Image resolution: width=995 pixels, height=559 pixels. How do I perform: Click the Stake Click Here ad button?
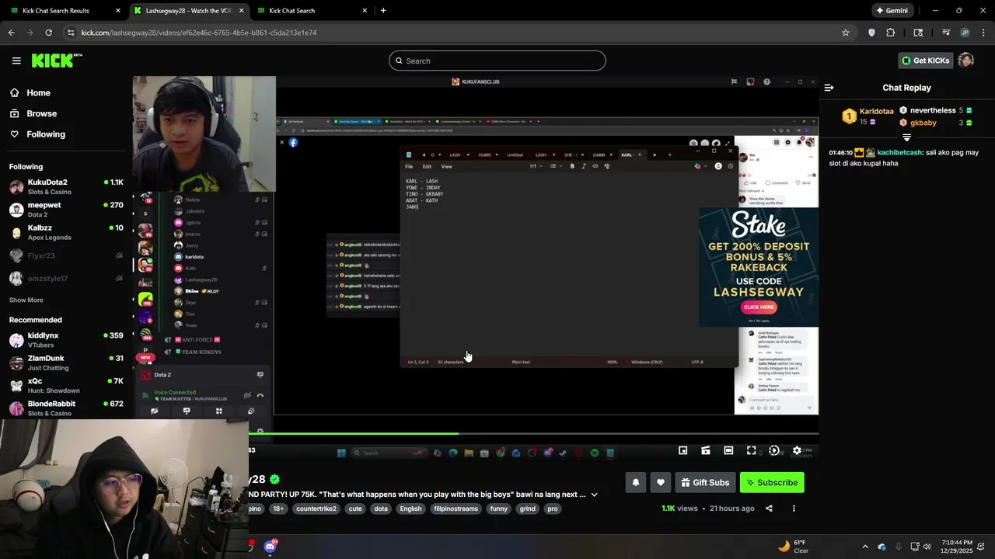point(758,307)
